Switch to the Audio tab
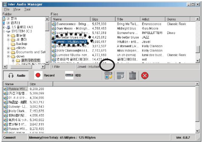The height and width of the screenshot is (142, 202). tap(16, 76)
